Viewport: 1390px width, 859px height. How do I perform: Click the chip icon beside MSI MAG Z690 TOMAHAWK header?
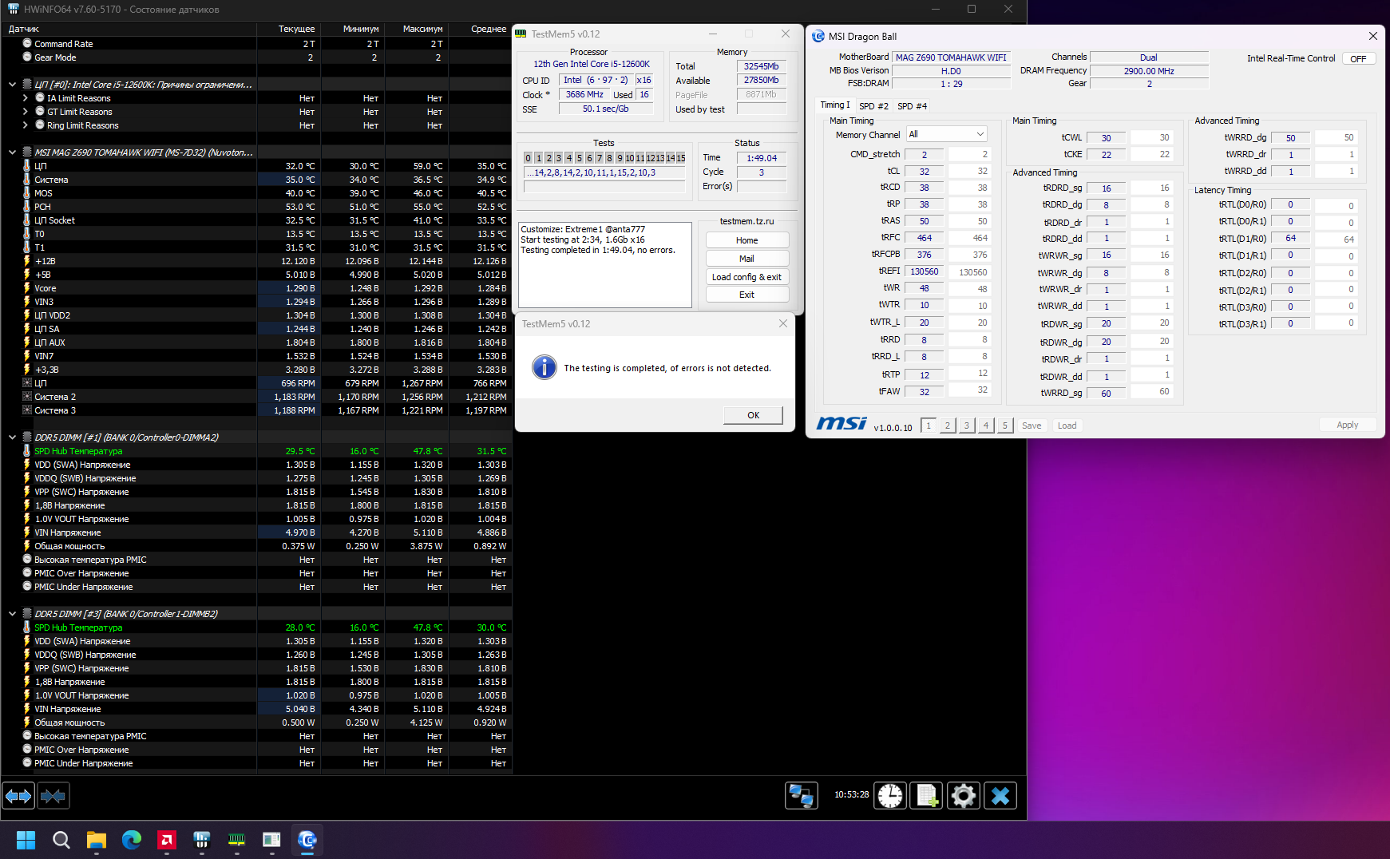click(27, 152)
